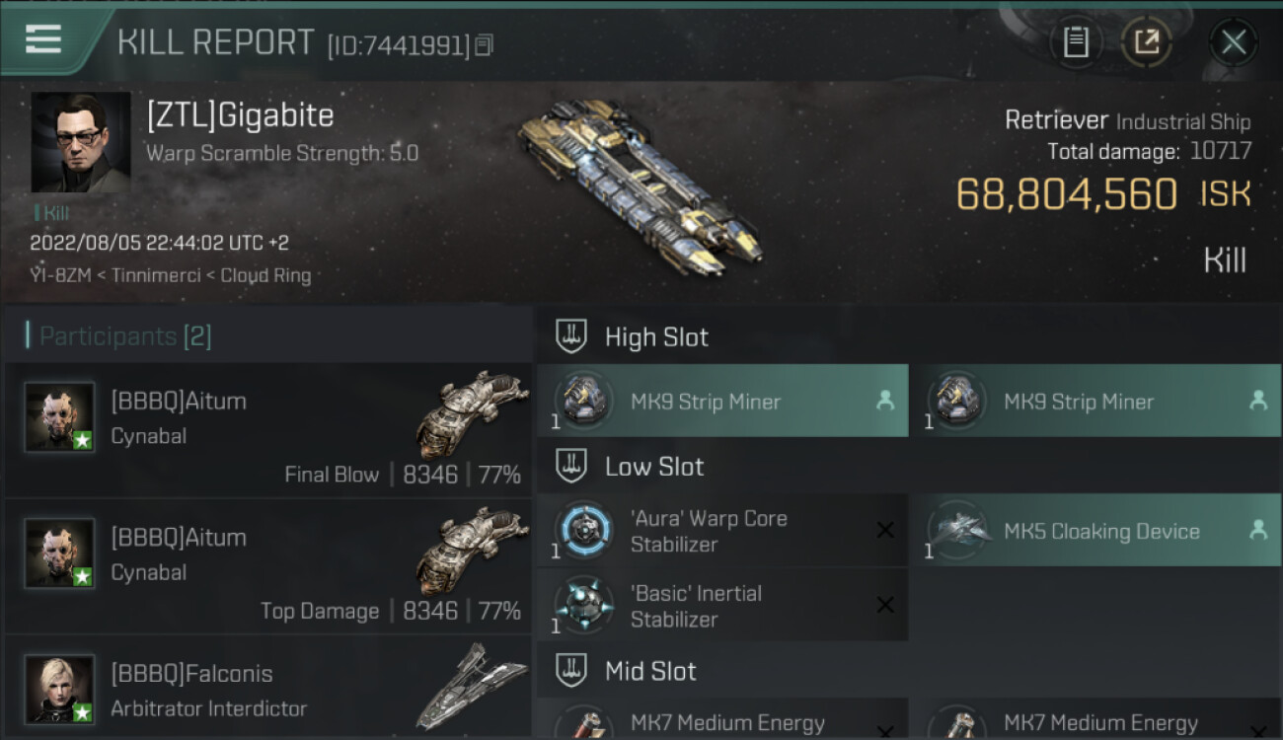Click the clipboard icon in the header
This screenshot has height=740, width=1283.
[1076, 41]
